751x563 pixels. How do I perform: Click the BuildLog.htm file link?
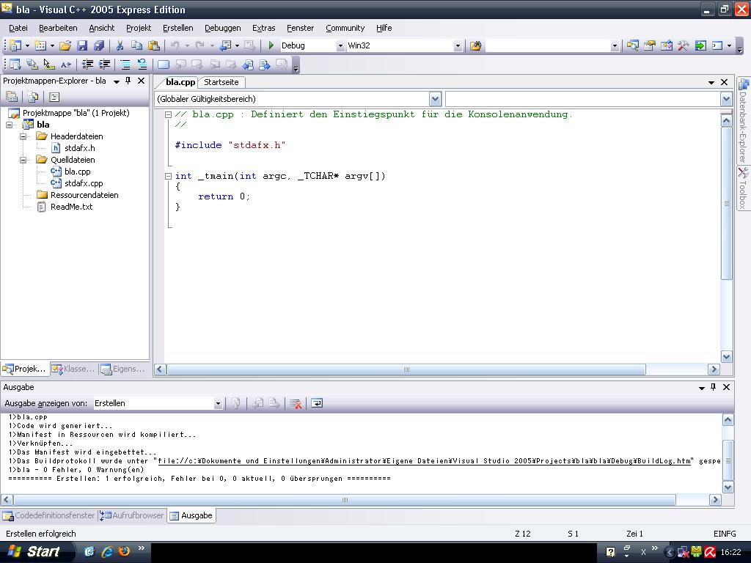click(x=424, y=461)
